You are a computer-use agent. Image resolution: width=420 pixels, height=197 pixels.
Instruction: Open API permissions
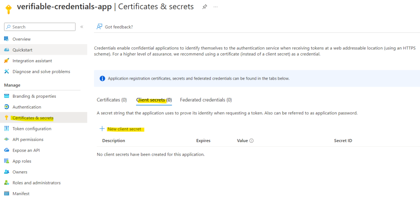(28, 139)
